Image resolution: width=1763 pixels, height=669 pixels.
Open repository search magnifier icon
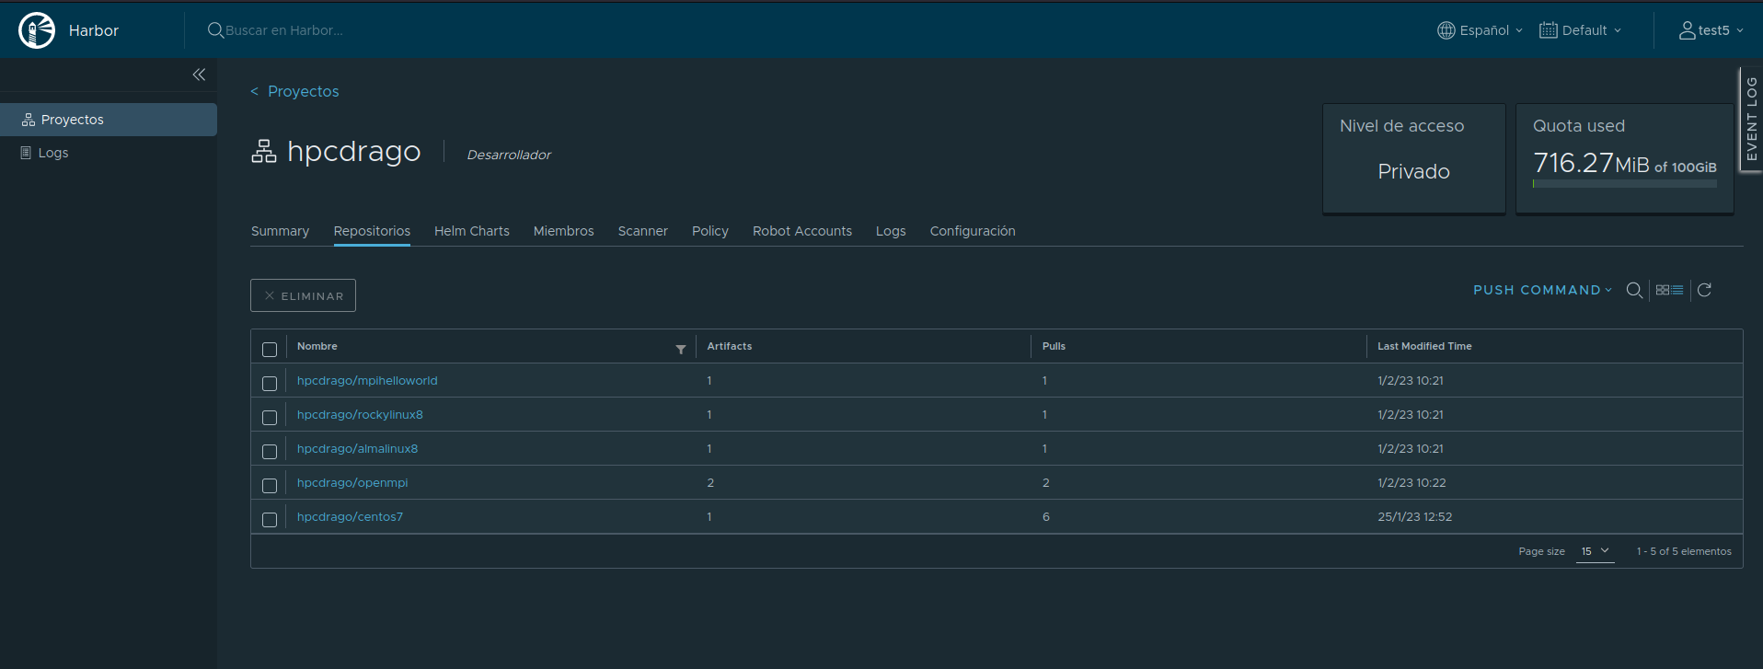[1634, 290]
